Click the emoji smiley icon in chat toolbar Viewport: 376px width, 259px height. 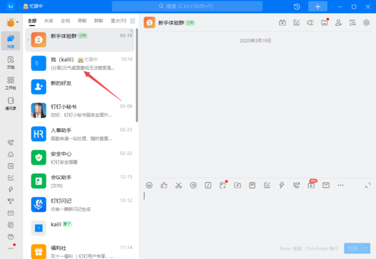tap(149, 185)
